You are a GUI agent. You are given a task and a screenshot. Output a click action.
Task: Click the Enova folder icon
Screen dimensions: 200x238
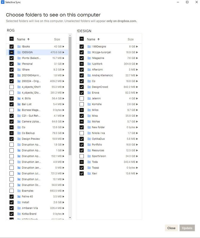click(89, 93)
